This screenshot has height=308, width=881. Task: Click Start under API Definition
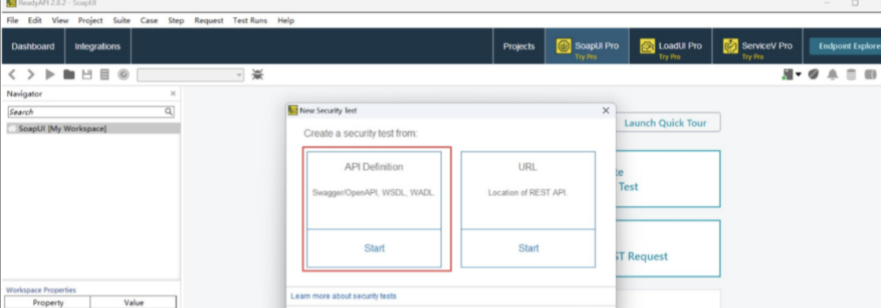click(x=374, y=248)
